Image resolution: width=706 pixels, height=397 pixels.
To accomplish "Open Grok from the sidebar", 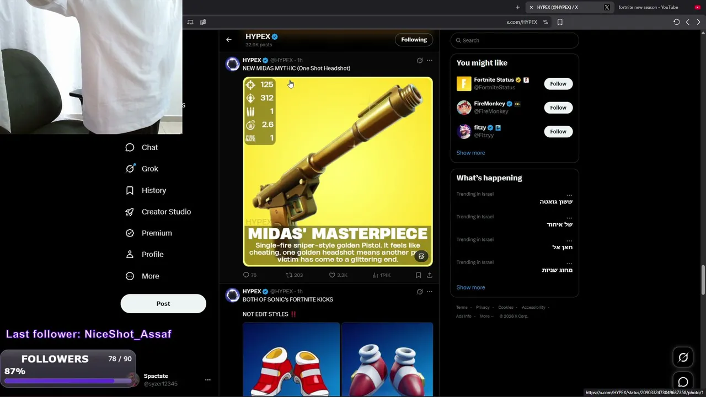I will tap(142, 169).
